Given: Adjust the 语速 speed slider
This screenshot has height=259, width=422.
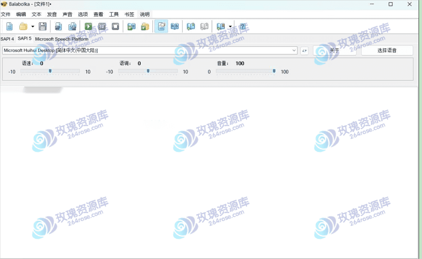Looking at the screenshot, I should (x=50, y=72).
